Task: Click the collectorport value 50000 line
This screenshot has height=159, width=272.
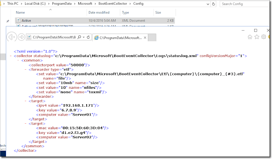Action: 59,65
